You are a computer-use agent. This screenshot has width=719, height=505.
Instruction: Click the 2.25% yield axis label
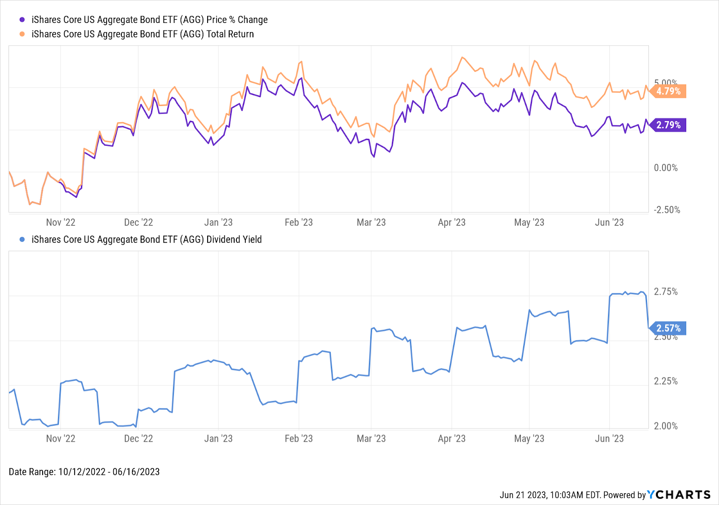(x=666, y=381)
